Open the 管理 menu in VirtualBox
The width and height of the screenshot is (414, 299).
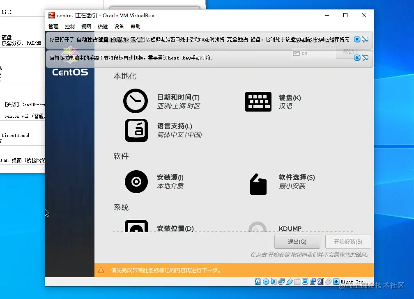pos(53,26)
